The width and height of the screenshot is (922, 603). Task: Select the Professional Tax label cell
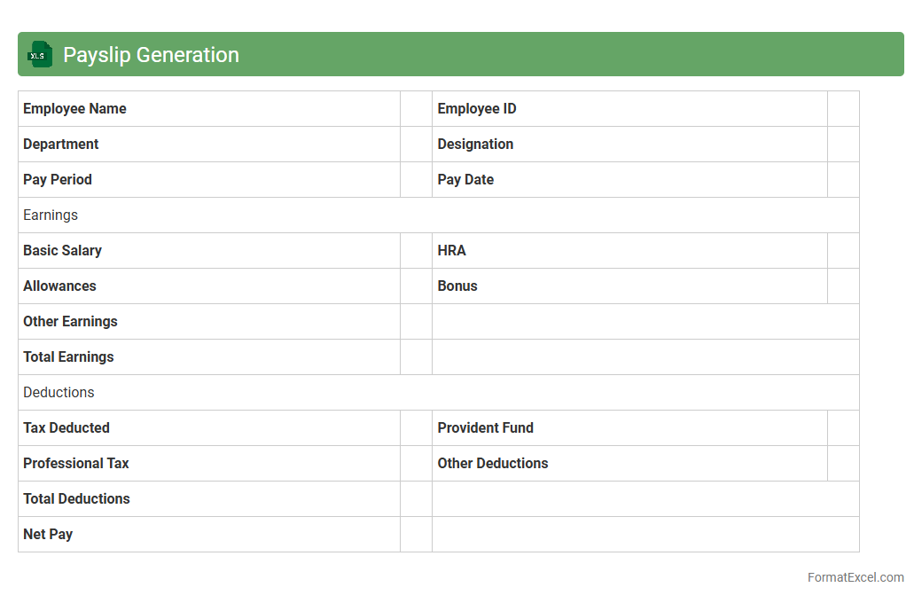[x=208, y=464]
